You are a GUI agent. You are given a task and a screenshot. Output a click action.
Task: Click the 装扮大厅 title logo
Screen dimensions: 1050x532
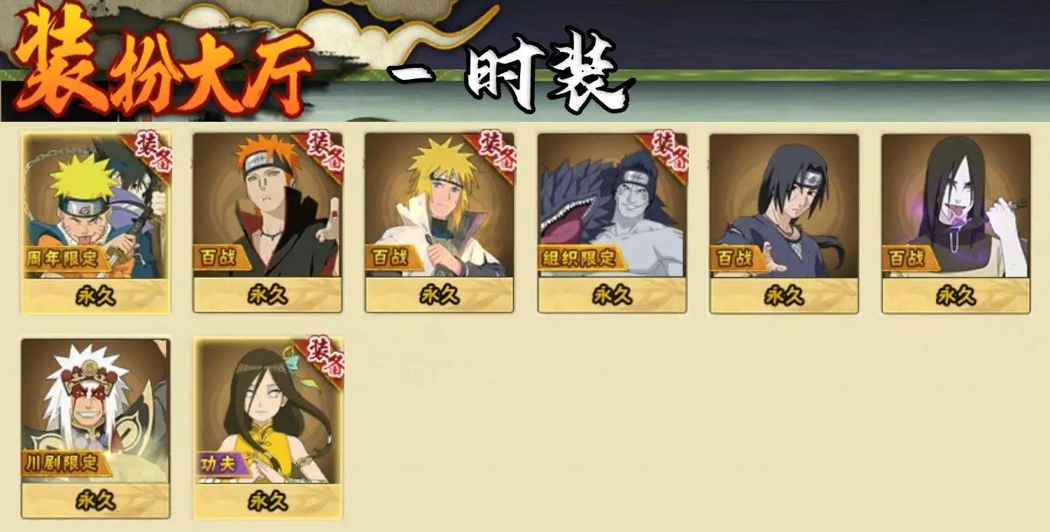tap(161, 63)
